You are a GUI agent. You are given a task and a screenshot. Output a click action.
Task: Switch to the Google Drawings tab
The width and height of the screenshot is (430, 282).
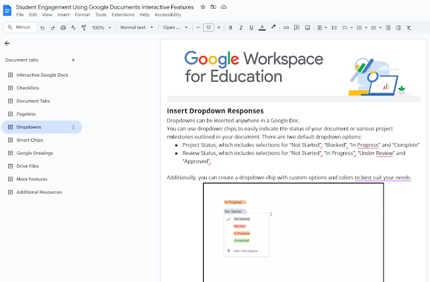(42, 153)
